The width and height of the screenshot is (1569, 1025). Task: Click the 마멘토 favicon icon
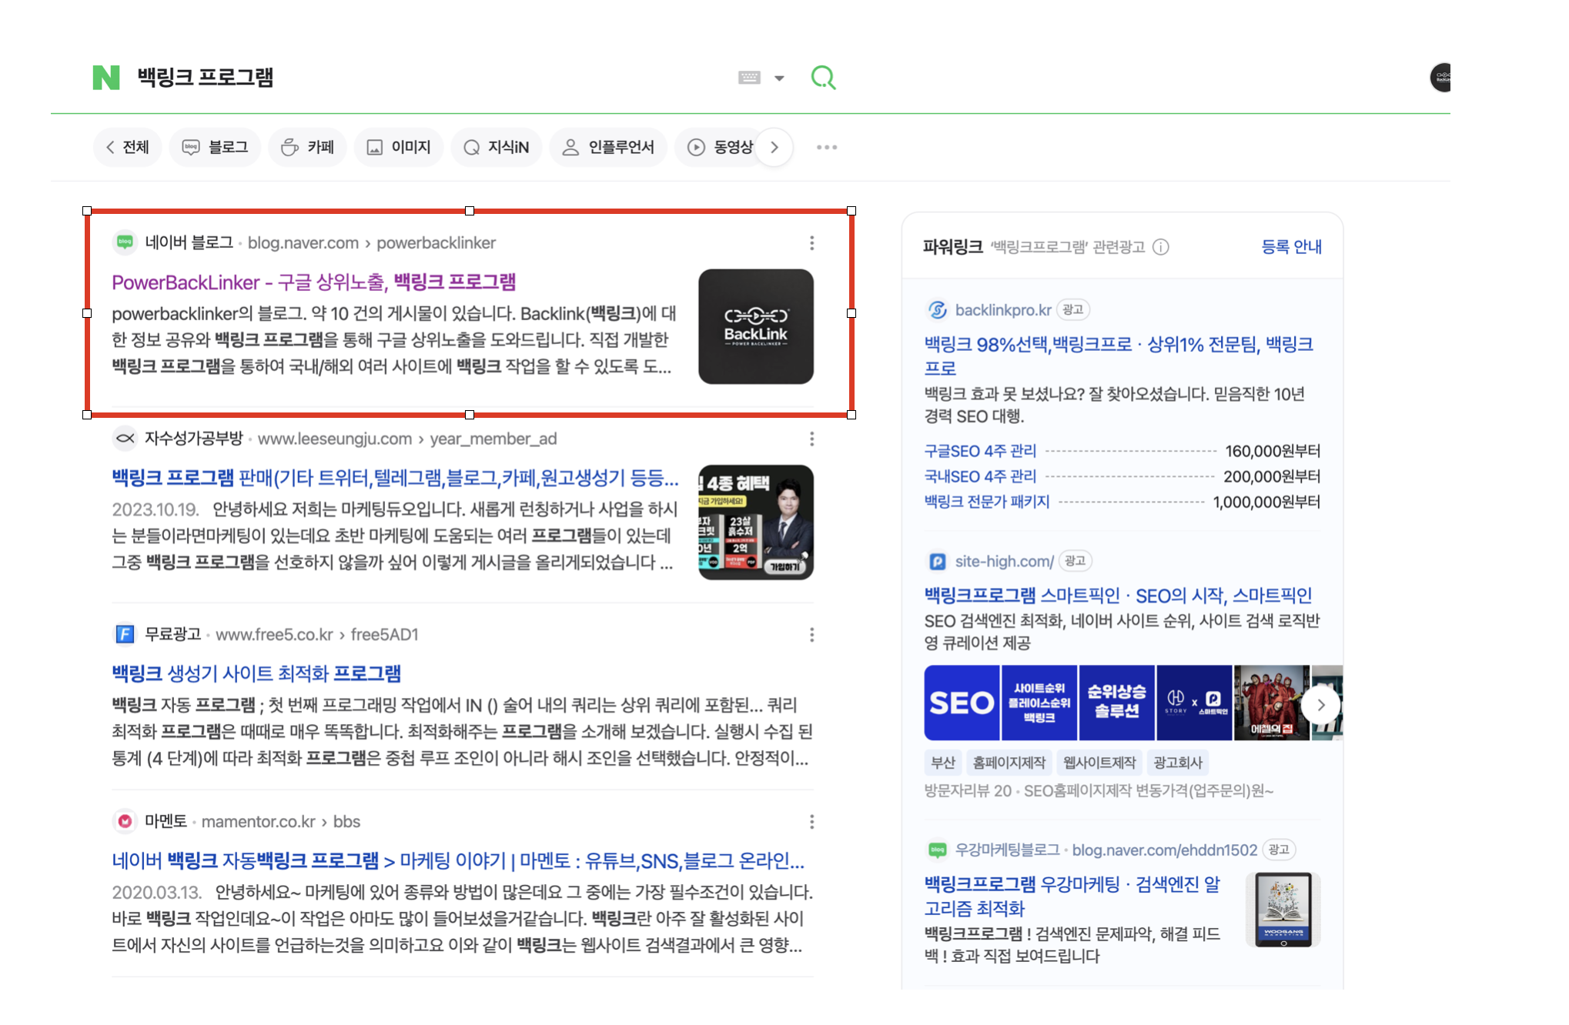pos(125,821)
